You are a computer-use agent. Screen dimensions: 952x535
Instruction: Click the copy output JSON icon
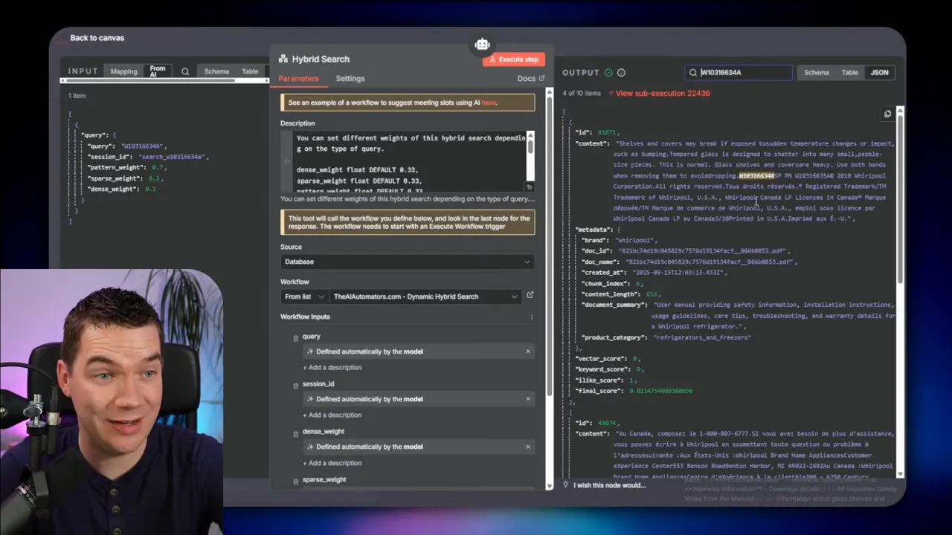coord(887,114)
